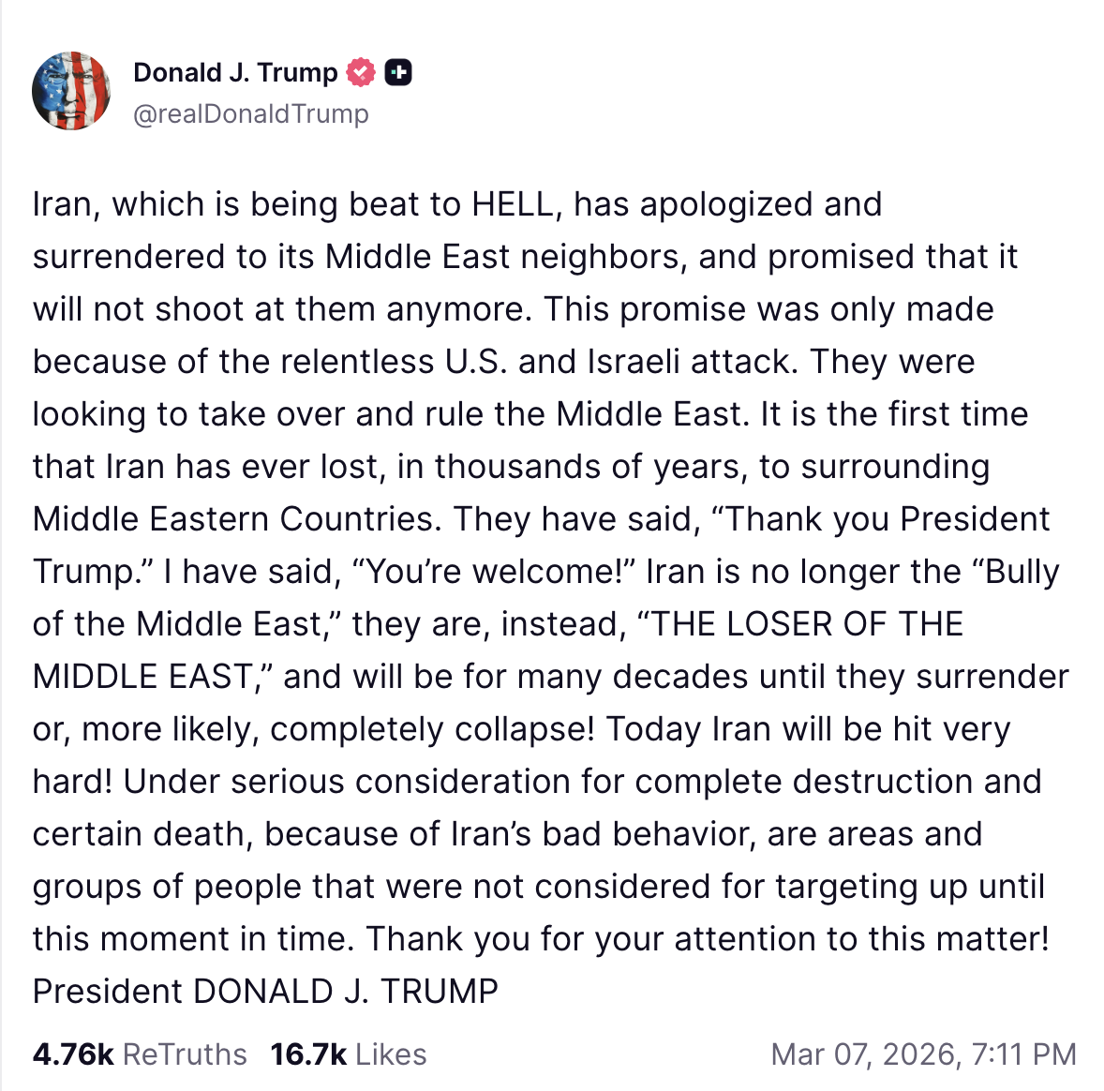The height and width of the screenshot is (1091, 1104).
Task: View the 4.76k ReTruths count
Action: pyautogui.click(x=73, y=1054)
